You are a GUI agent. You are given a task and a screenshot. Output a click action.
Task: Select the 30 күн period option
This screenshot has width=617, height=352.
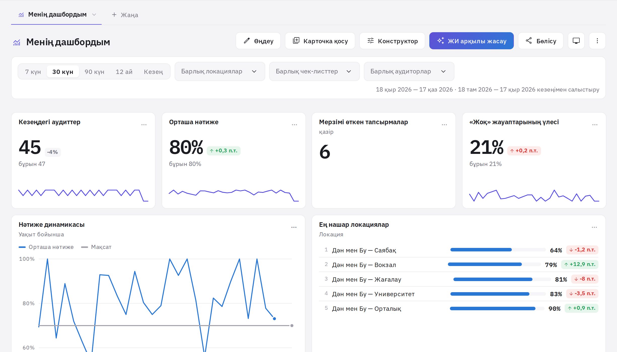coord(63,72)
